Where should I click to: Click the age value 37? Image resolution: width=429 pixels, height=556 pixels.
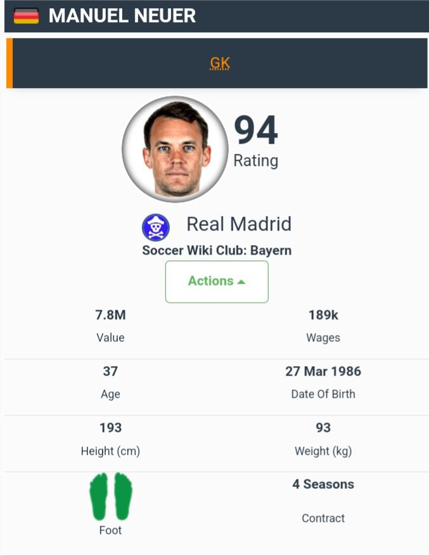click(110, 371)
